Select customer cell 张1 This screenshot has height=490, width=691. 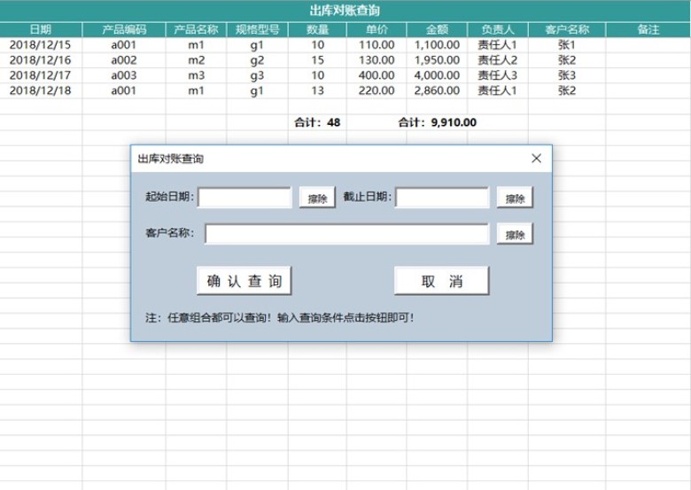(567, 45)
